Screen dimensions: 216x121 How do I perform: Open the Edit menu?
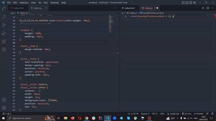coord(15,3)
